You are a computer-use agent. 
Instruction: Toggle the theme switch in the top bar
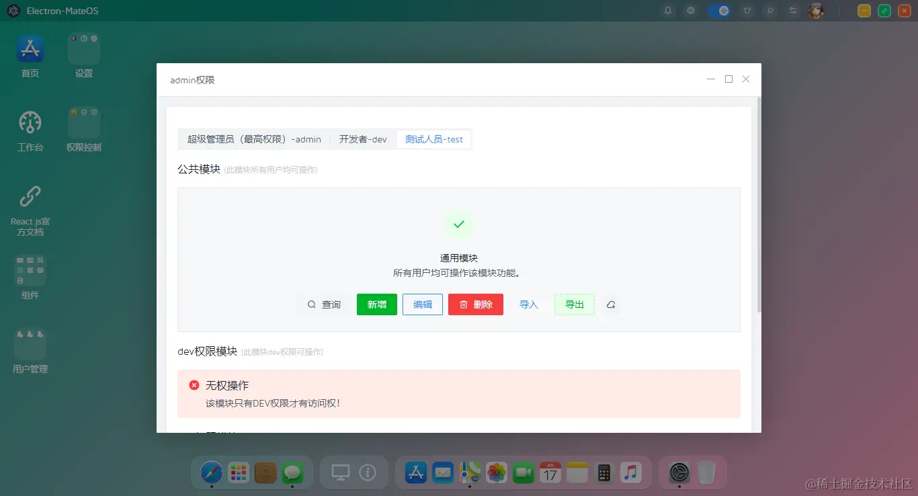point(720,10)
